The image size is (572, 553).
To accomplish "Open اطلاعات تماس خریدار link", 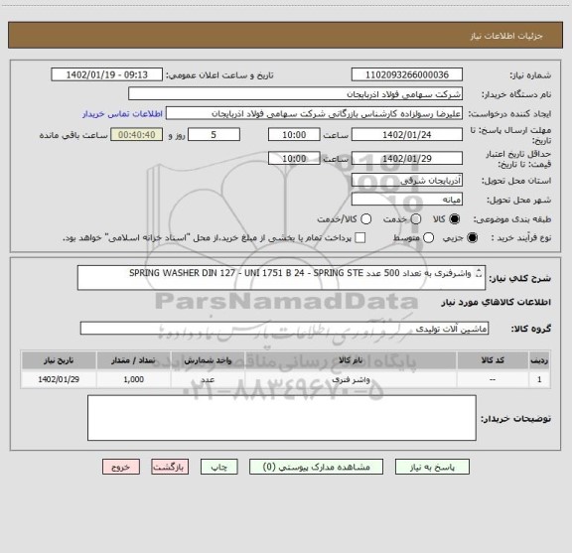I will (122, 114).
